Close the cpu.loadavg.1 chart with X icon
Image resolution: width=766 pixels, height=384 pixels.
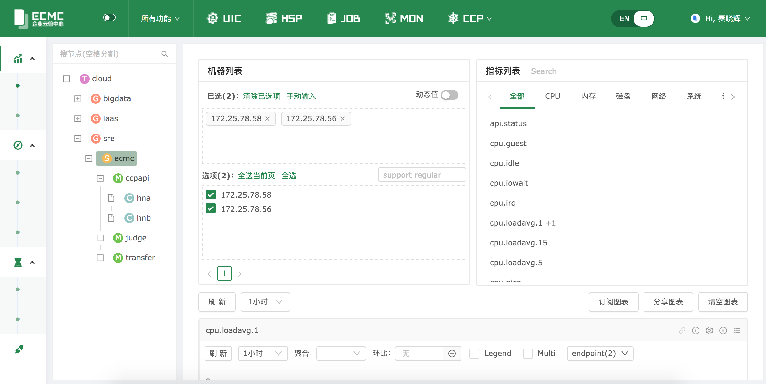pyautogui.click(x=723, y=331)
